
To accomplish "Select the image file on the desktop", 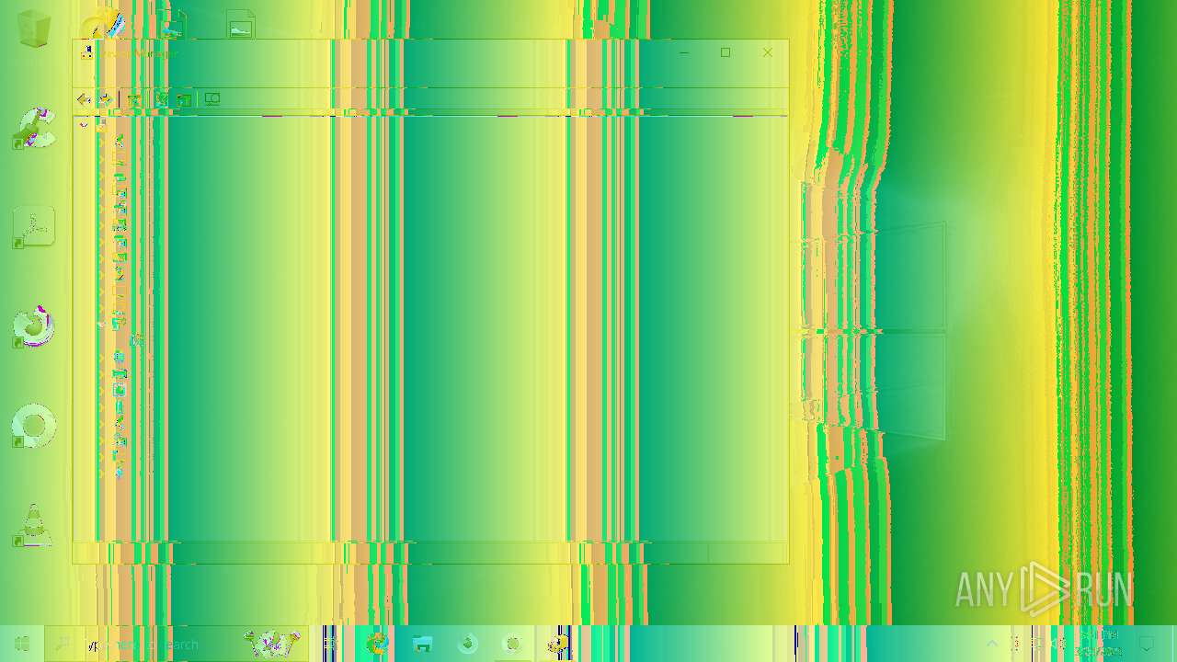I will point(241,26).
